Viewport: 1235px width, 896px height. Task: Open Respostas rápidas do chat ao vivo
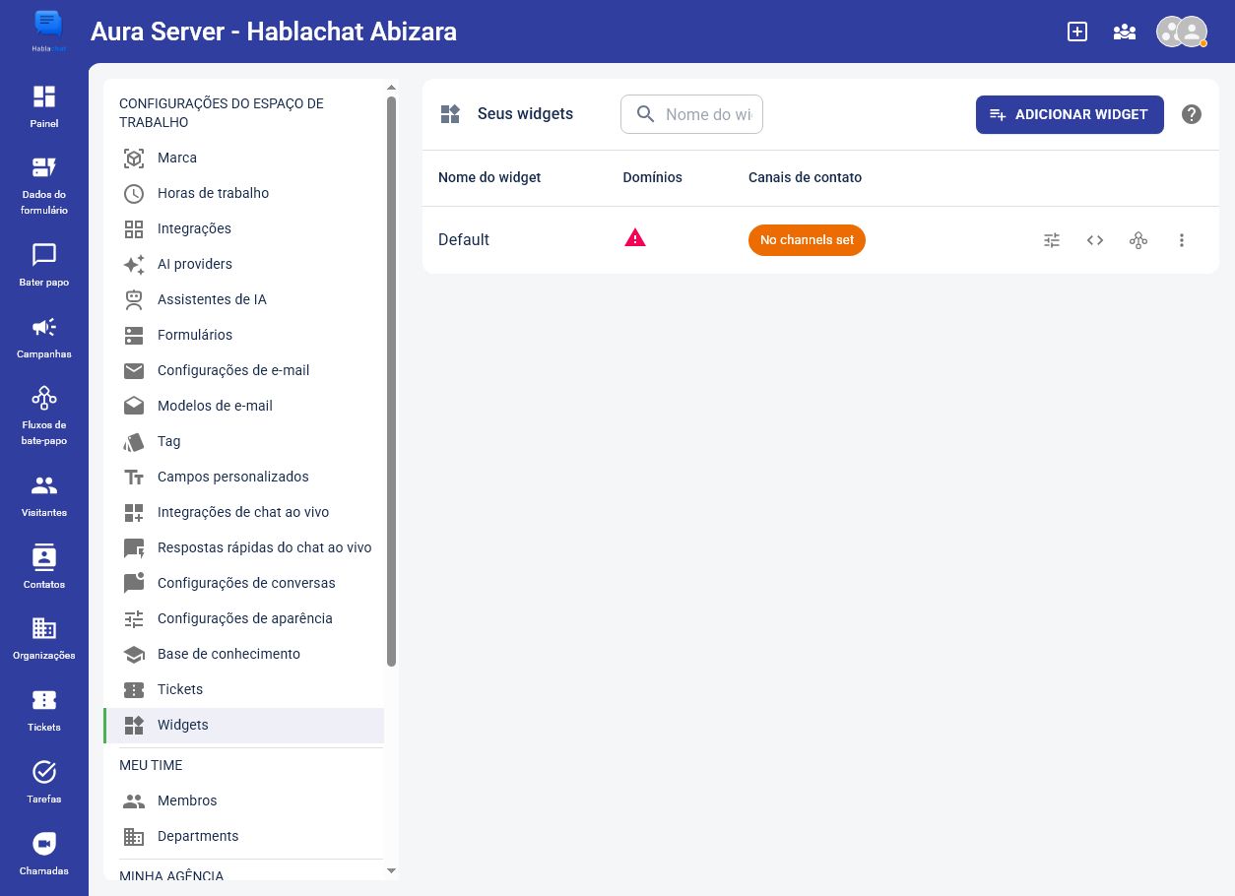(x=244, y=547)
